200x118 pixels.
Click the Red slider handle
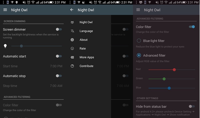pos(174,70)
